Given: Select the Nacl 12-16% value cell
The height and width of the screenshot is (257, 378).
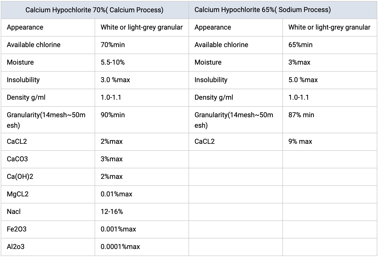Looking at the screenshot, I should click(142, 212).
